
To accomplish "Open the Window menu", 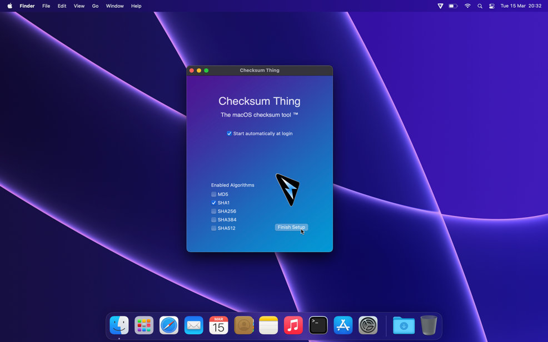I will coord(114,6).
